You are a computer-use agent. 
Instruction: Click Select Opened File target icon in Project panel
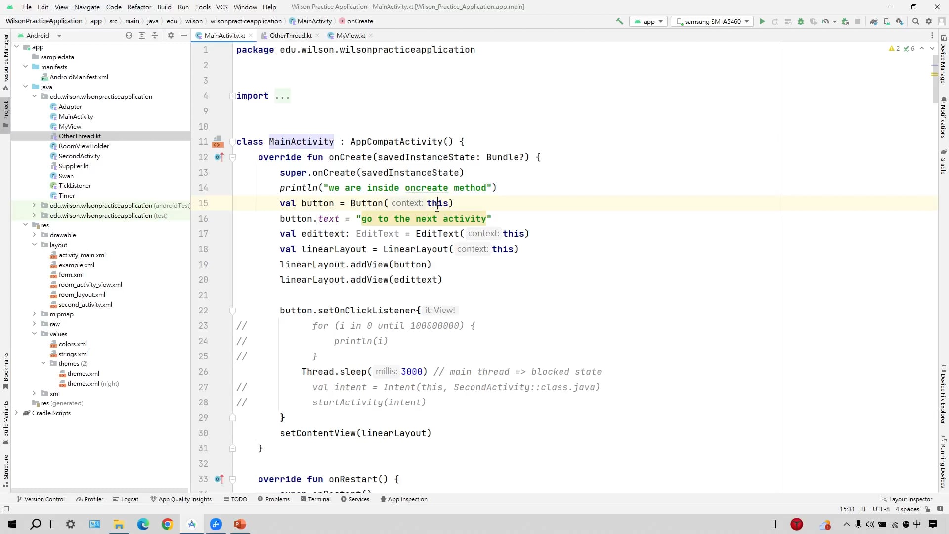coord(129,35)
